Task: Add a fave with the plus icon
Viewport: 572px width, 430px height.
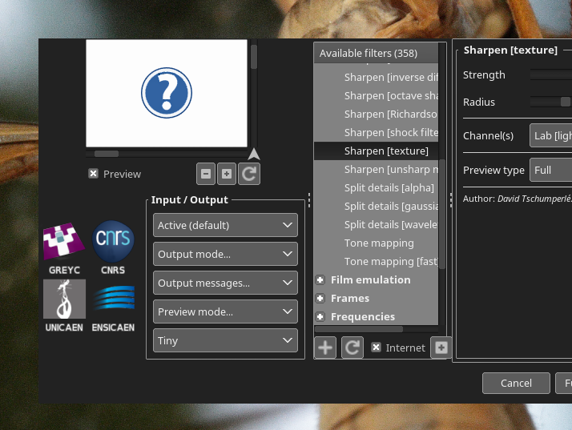Action: tap(325, 348)
